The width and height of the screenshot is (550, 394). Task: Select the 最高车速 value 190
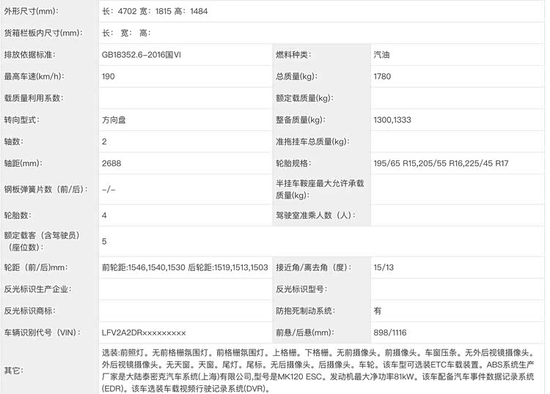click(110, 76)
